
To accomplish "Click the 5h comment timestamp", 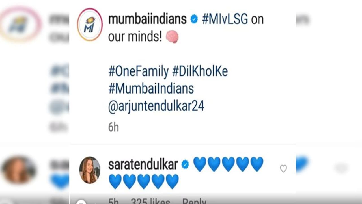I will [114, 201].
